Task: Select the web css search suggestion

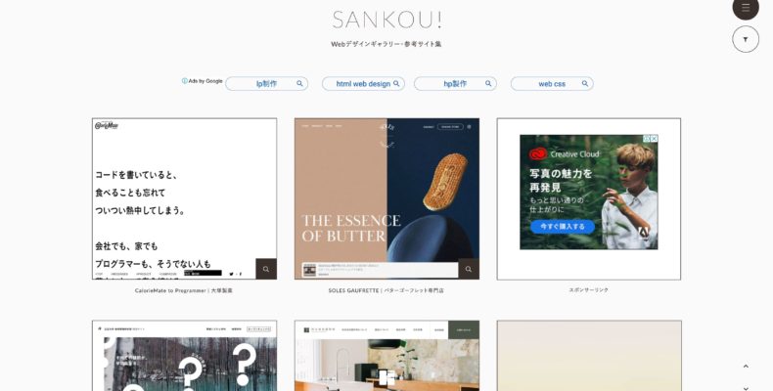Action: pyautogui.click(x=552, y=84)
